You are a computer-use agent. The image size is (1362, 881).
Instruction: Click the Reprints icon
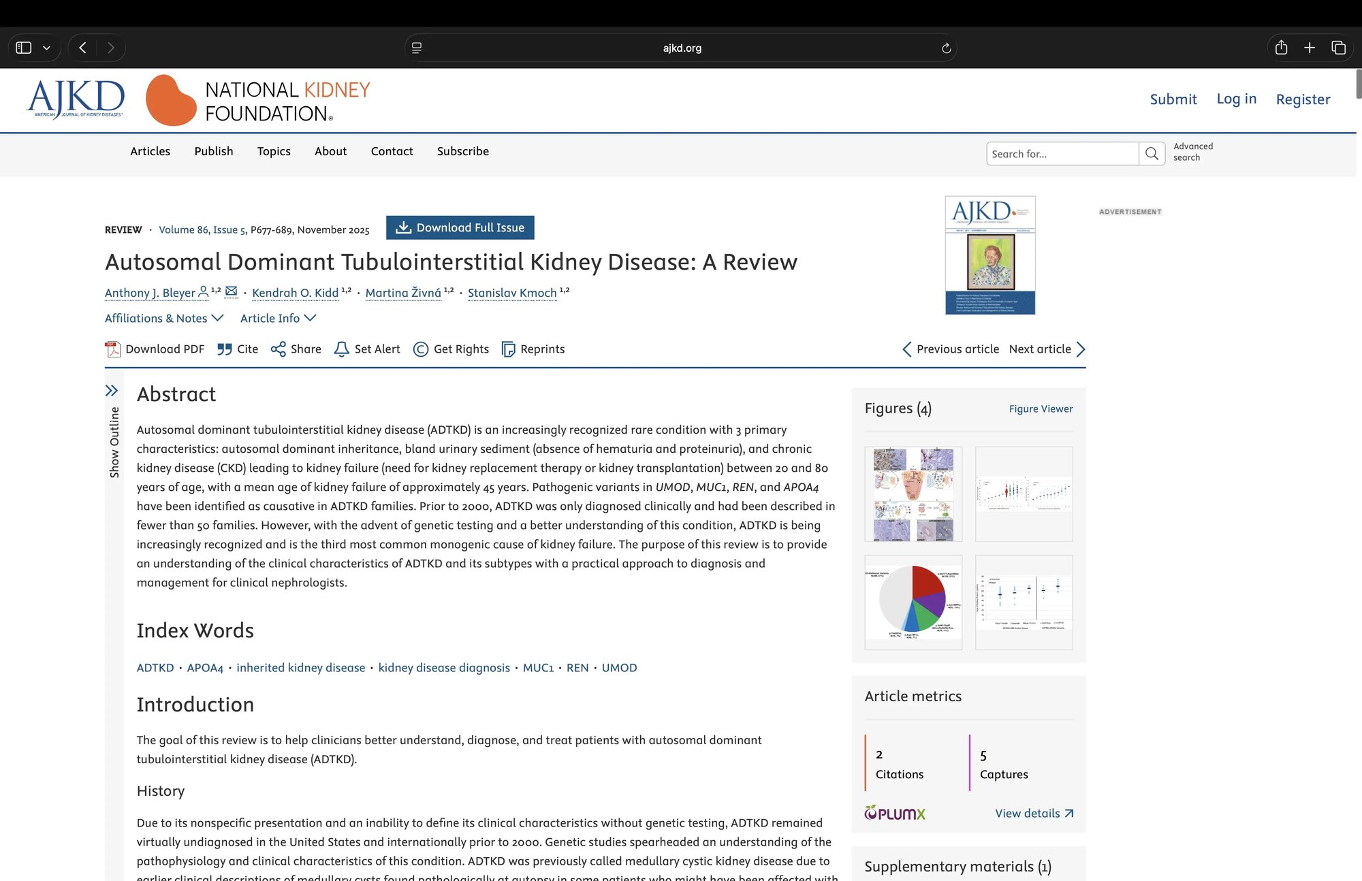coord(508,349)
